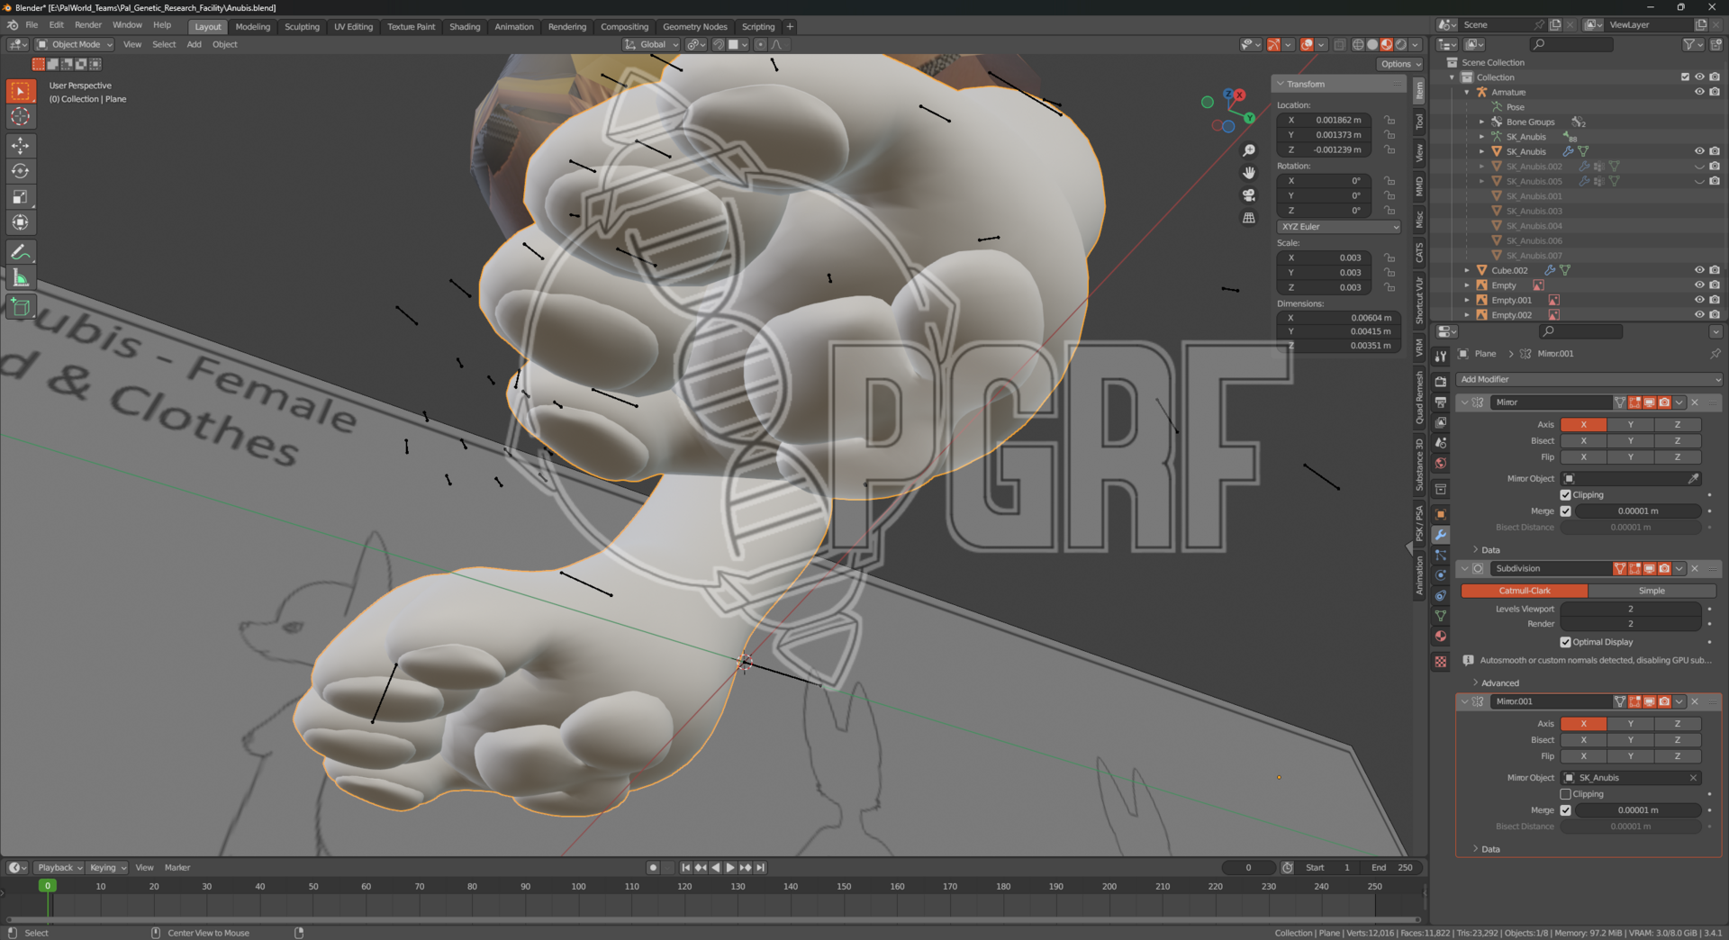Click the outliner search field
The width and height of the screenshot is (1729, 940).
tap(1571, 44)
